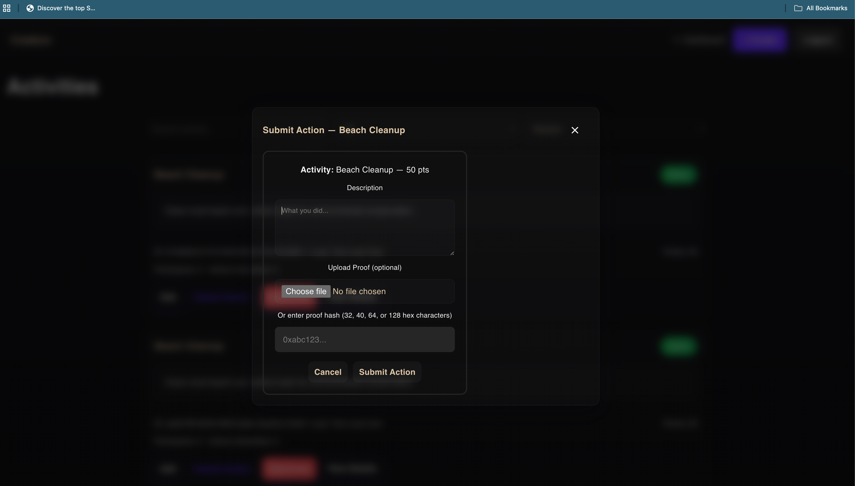Open the apps grid icon in bookmarks bar
The width and height of the screenshot is (855, 486).
pos(7,8)
